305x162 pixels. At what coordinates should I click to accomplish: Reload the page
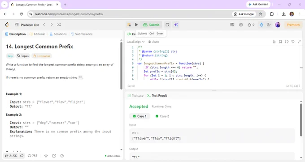coord(21,14)
